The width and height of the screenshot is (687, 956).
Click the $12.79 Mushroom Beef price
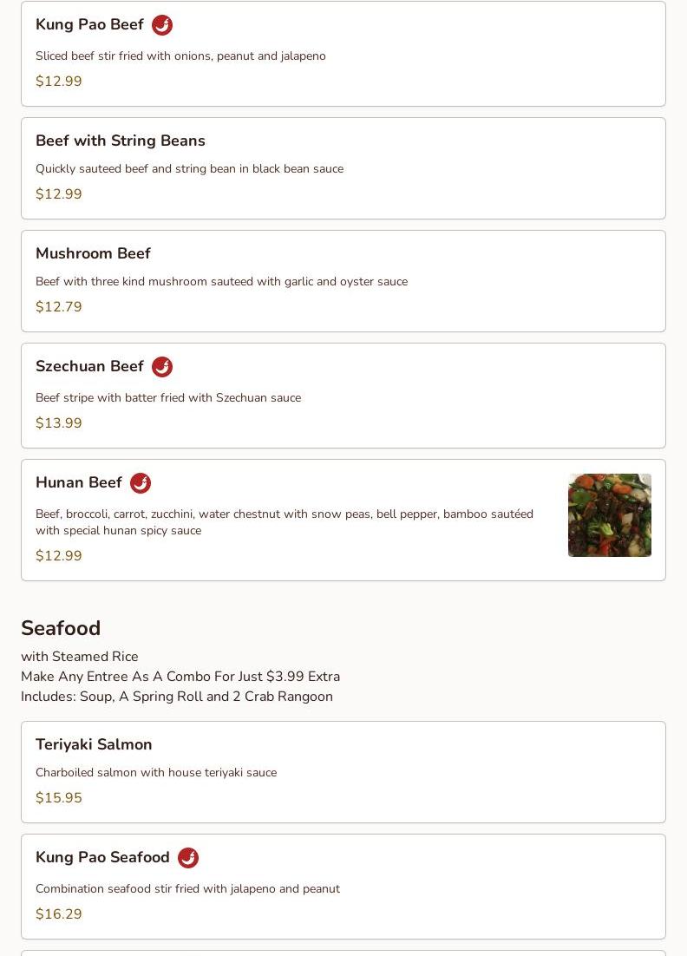(58, 307)
